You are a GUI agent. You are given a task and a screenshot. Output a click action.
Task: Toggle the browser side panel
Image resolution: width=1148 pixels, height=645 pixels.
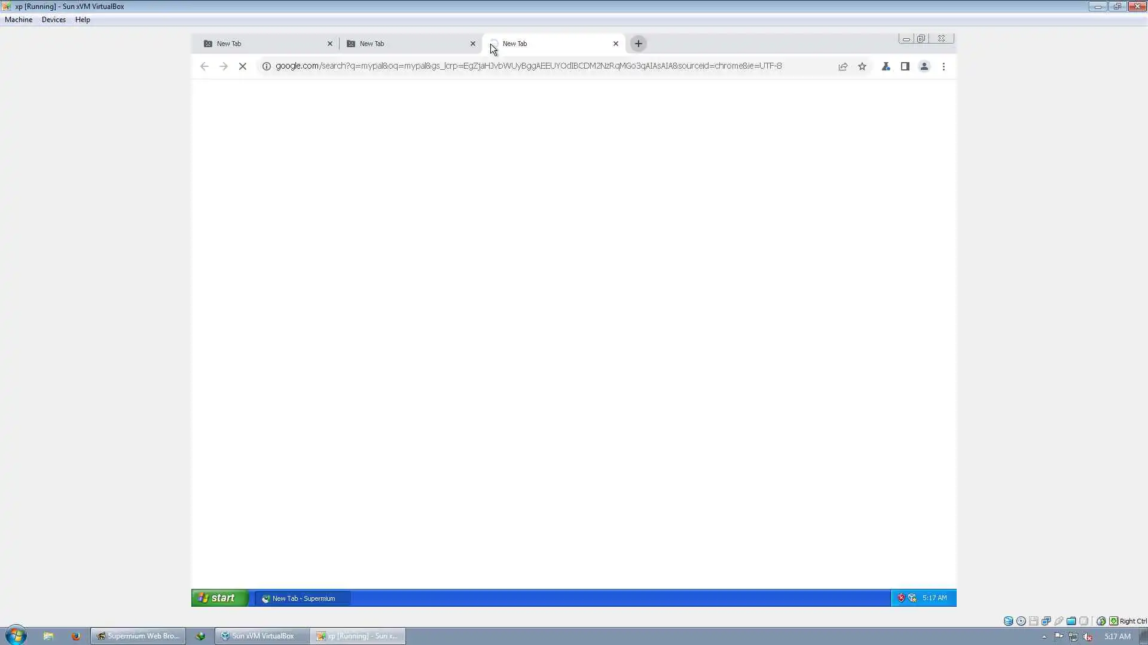905,66
